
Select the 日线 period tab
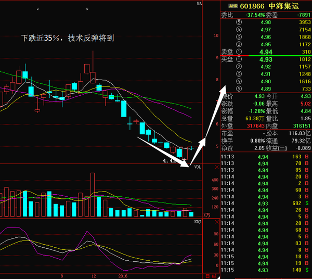(x=211, y=275)
